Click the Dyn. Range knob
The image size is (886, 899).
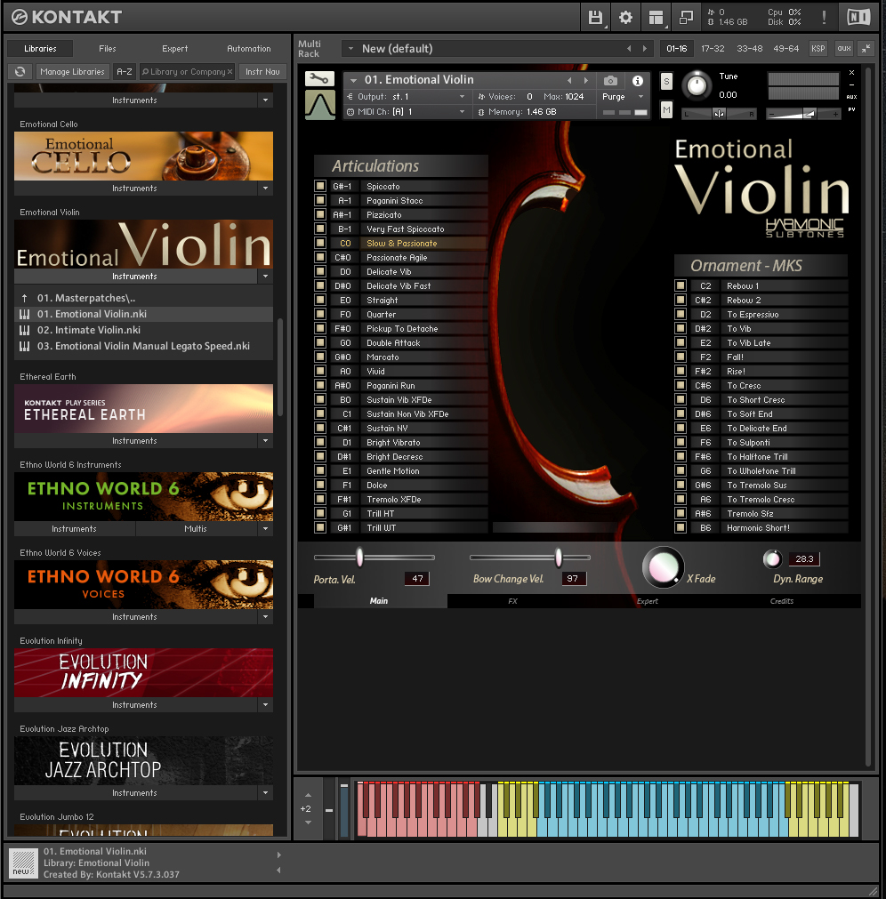pos(772,558)
